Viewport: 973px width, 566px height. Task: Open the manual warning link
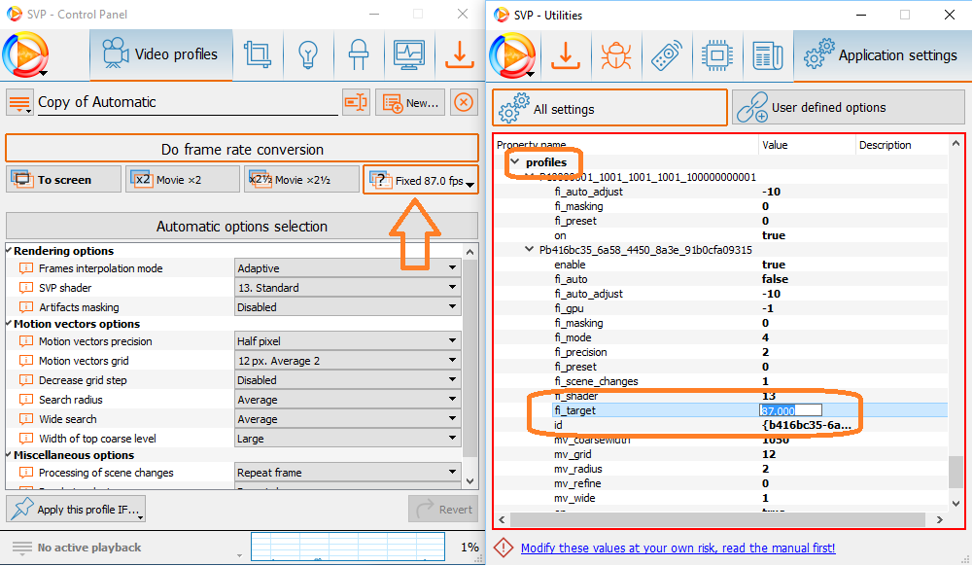point(678,548)
